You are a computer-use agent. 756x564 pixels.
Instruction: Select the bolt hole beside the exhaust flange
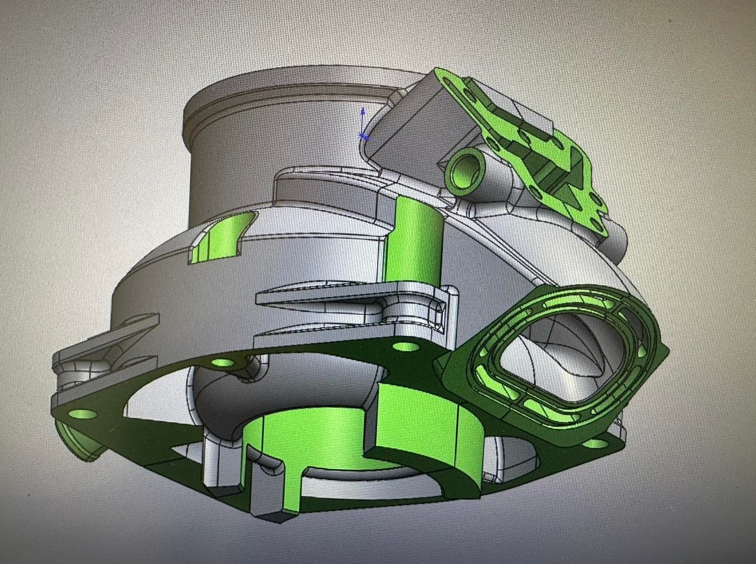404,347
